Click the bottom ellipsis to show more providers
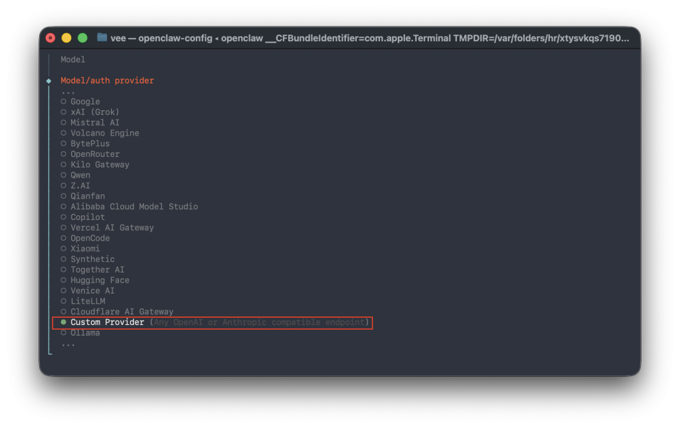Image resolution: width=680 pixels, height=428 pixels. pyautogui.click(x=68, y=344)
